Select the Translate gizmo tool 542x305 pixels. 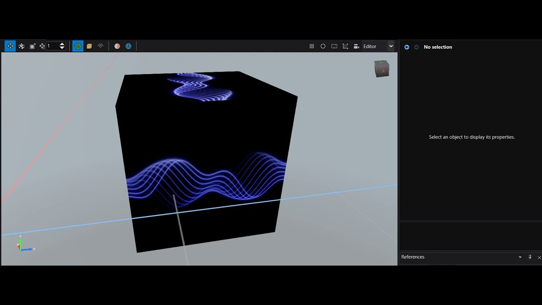(10, 46)
